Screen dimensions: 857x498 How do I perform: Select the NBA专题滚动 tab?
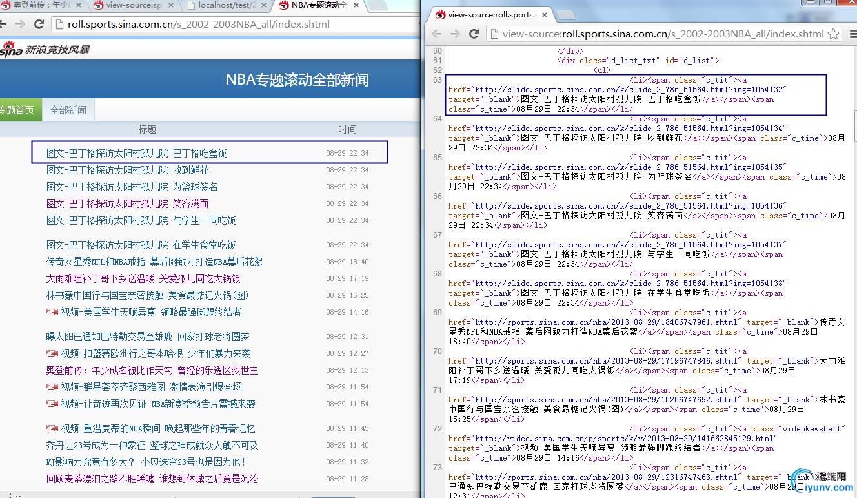tap(319, 5)
